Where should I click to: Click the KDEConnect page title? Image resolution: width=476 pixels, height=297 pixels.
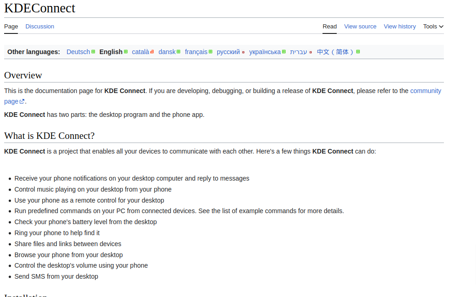point(40,8)
